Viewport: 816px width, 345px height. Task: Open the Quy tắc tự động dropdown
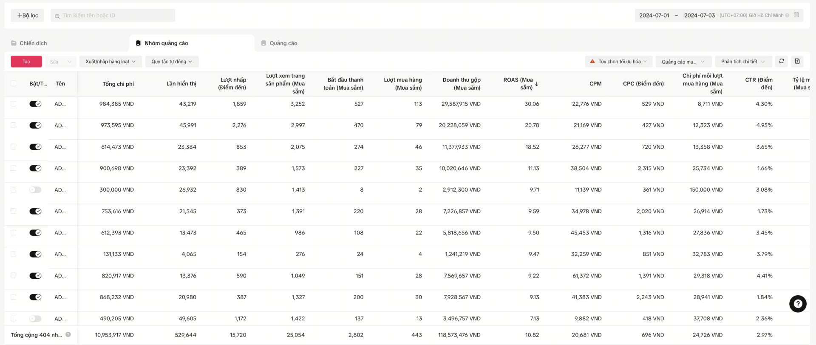point(172,62)
